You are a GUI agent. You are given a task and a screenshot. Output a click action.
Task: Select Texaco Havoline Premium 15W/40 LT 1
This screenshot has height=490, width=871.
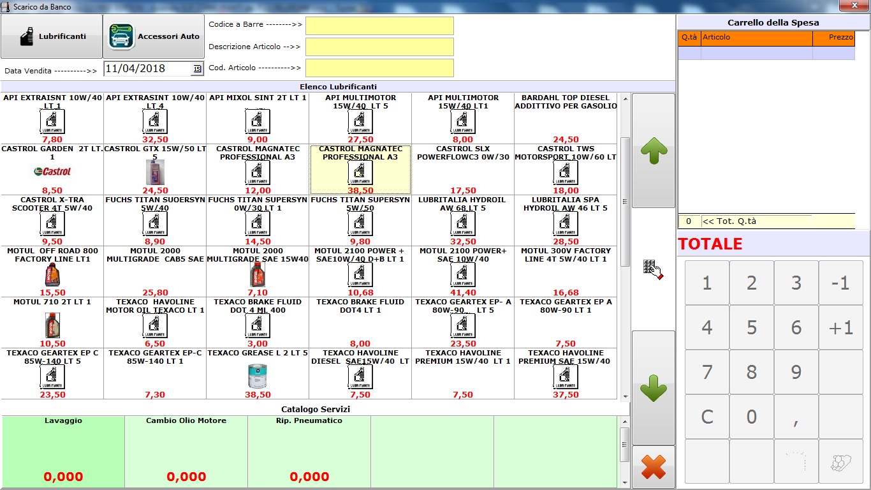click(463, 374)
